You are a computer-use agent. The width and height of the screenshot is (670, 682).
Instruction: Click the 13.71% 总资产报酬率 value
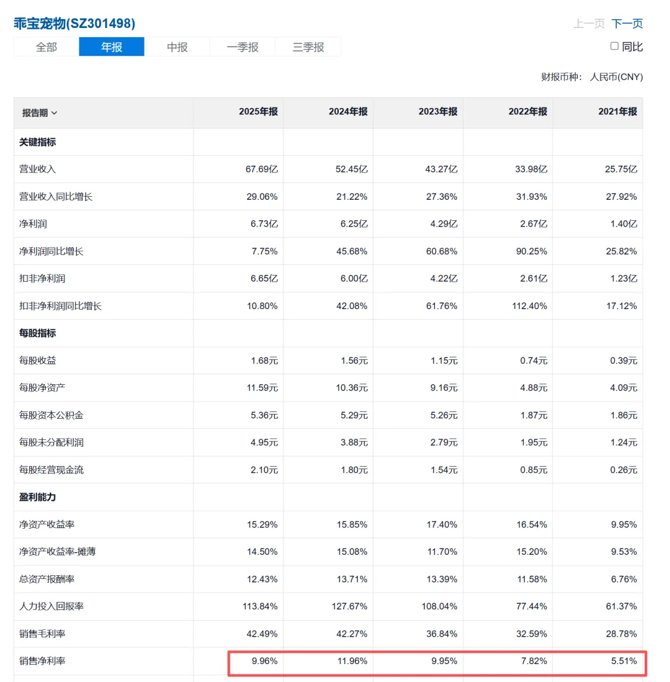[x=352, y=579]
